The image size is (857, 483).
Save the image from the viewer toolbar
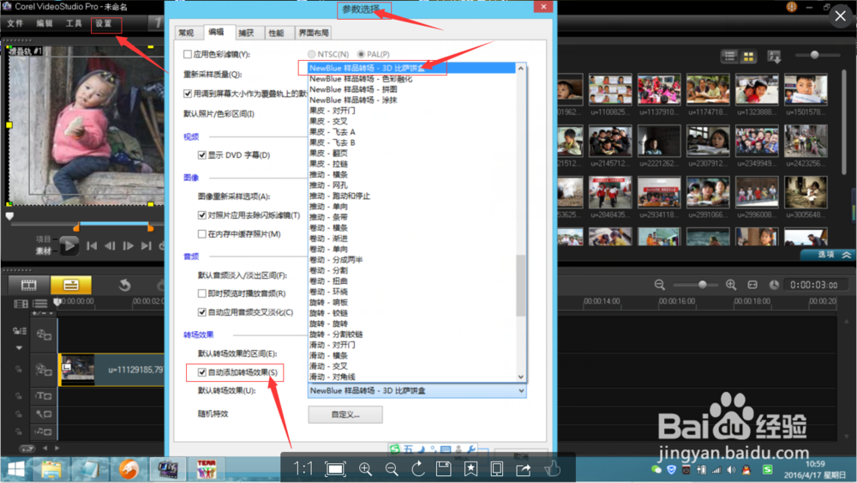point(444,469)
